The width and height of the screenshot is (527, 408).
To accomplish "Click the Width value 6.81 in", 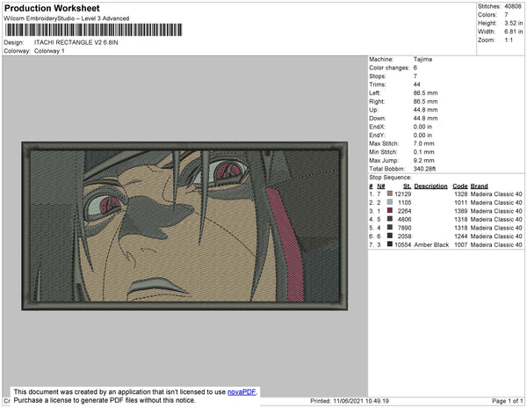I will [x=513, y=32].
